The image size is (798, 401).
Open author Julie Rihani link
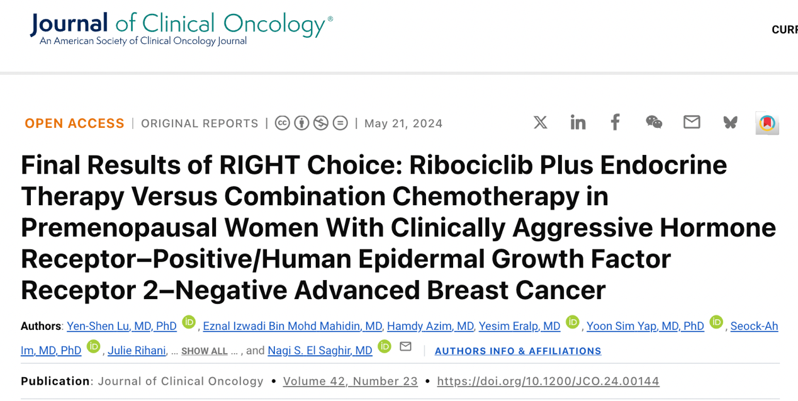pyautogui.click(x=137, y=351)
